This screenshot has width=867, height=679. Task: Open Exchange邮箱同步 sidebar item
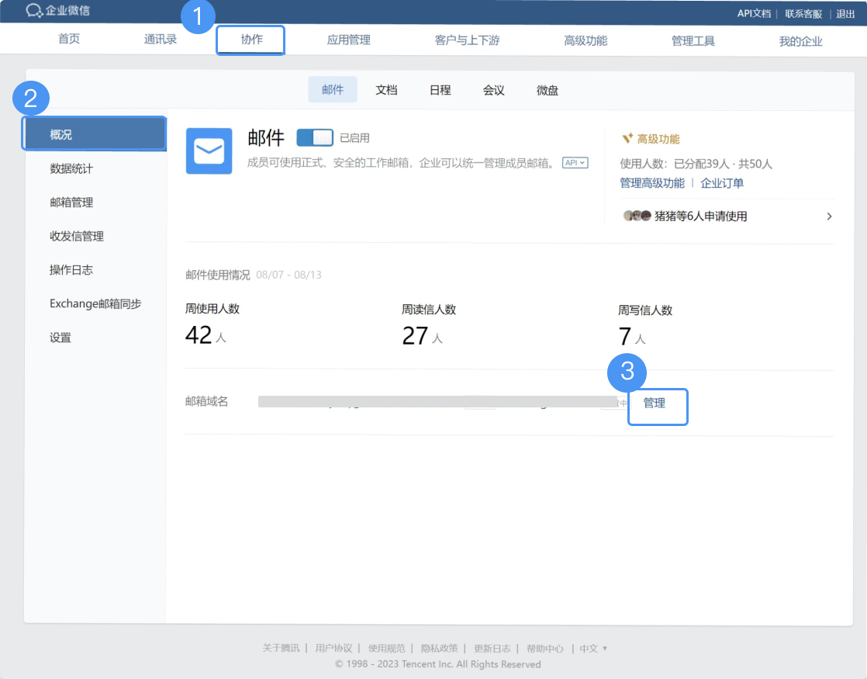95,303
